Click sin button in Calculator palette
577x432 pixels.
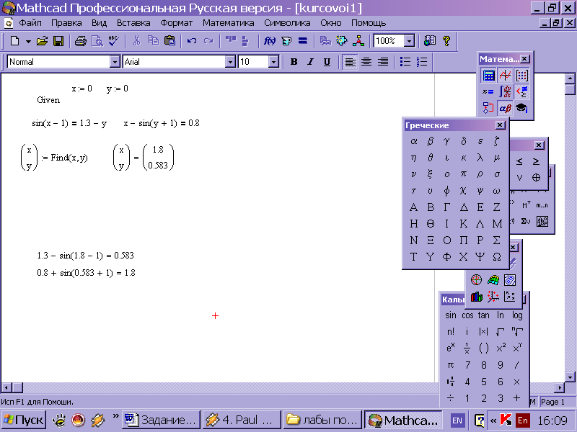coord(450,315)
